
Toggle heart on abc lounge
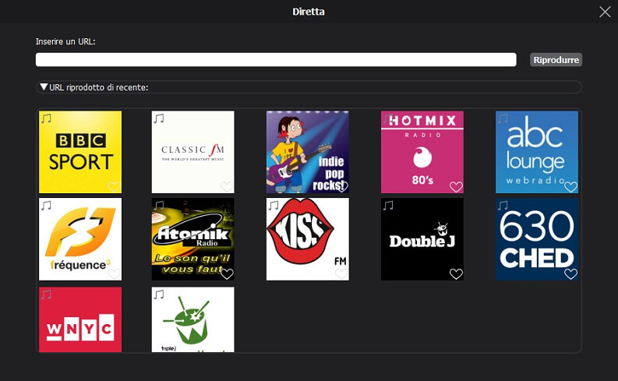(570, 186)
